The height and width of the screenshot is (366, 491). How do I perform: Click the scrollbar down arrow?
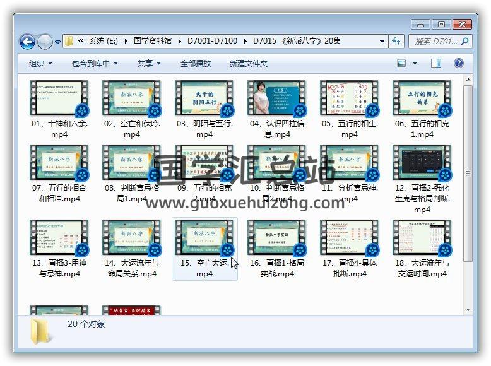tap(468, 310)
